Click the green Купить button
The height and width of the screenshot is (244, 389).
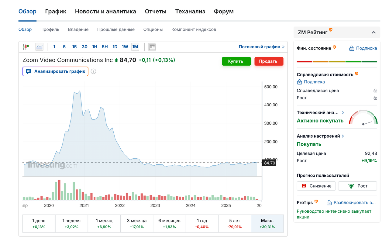click(x=236, y=61)
